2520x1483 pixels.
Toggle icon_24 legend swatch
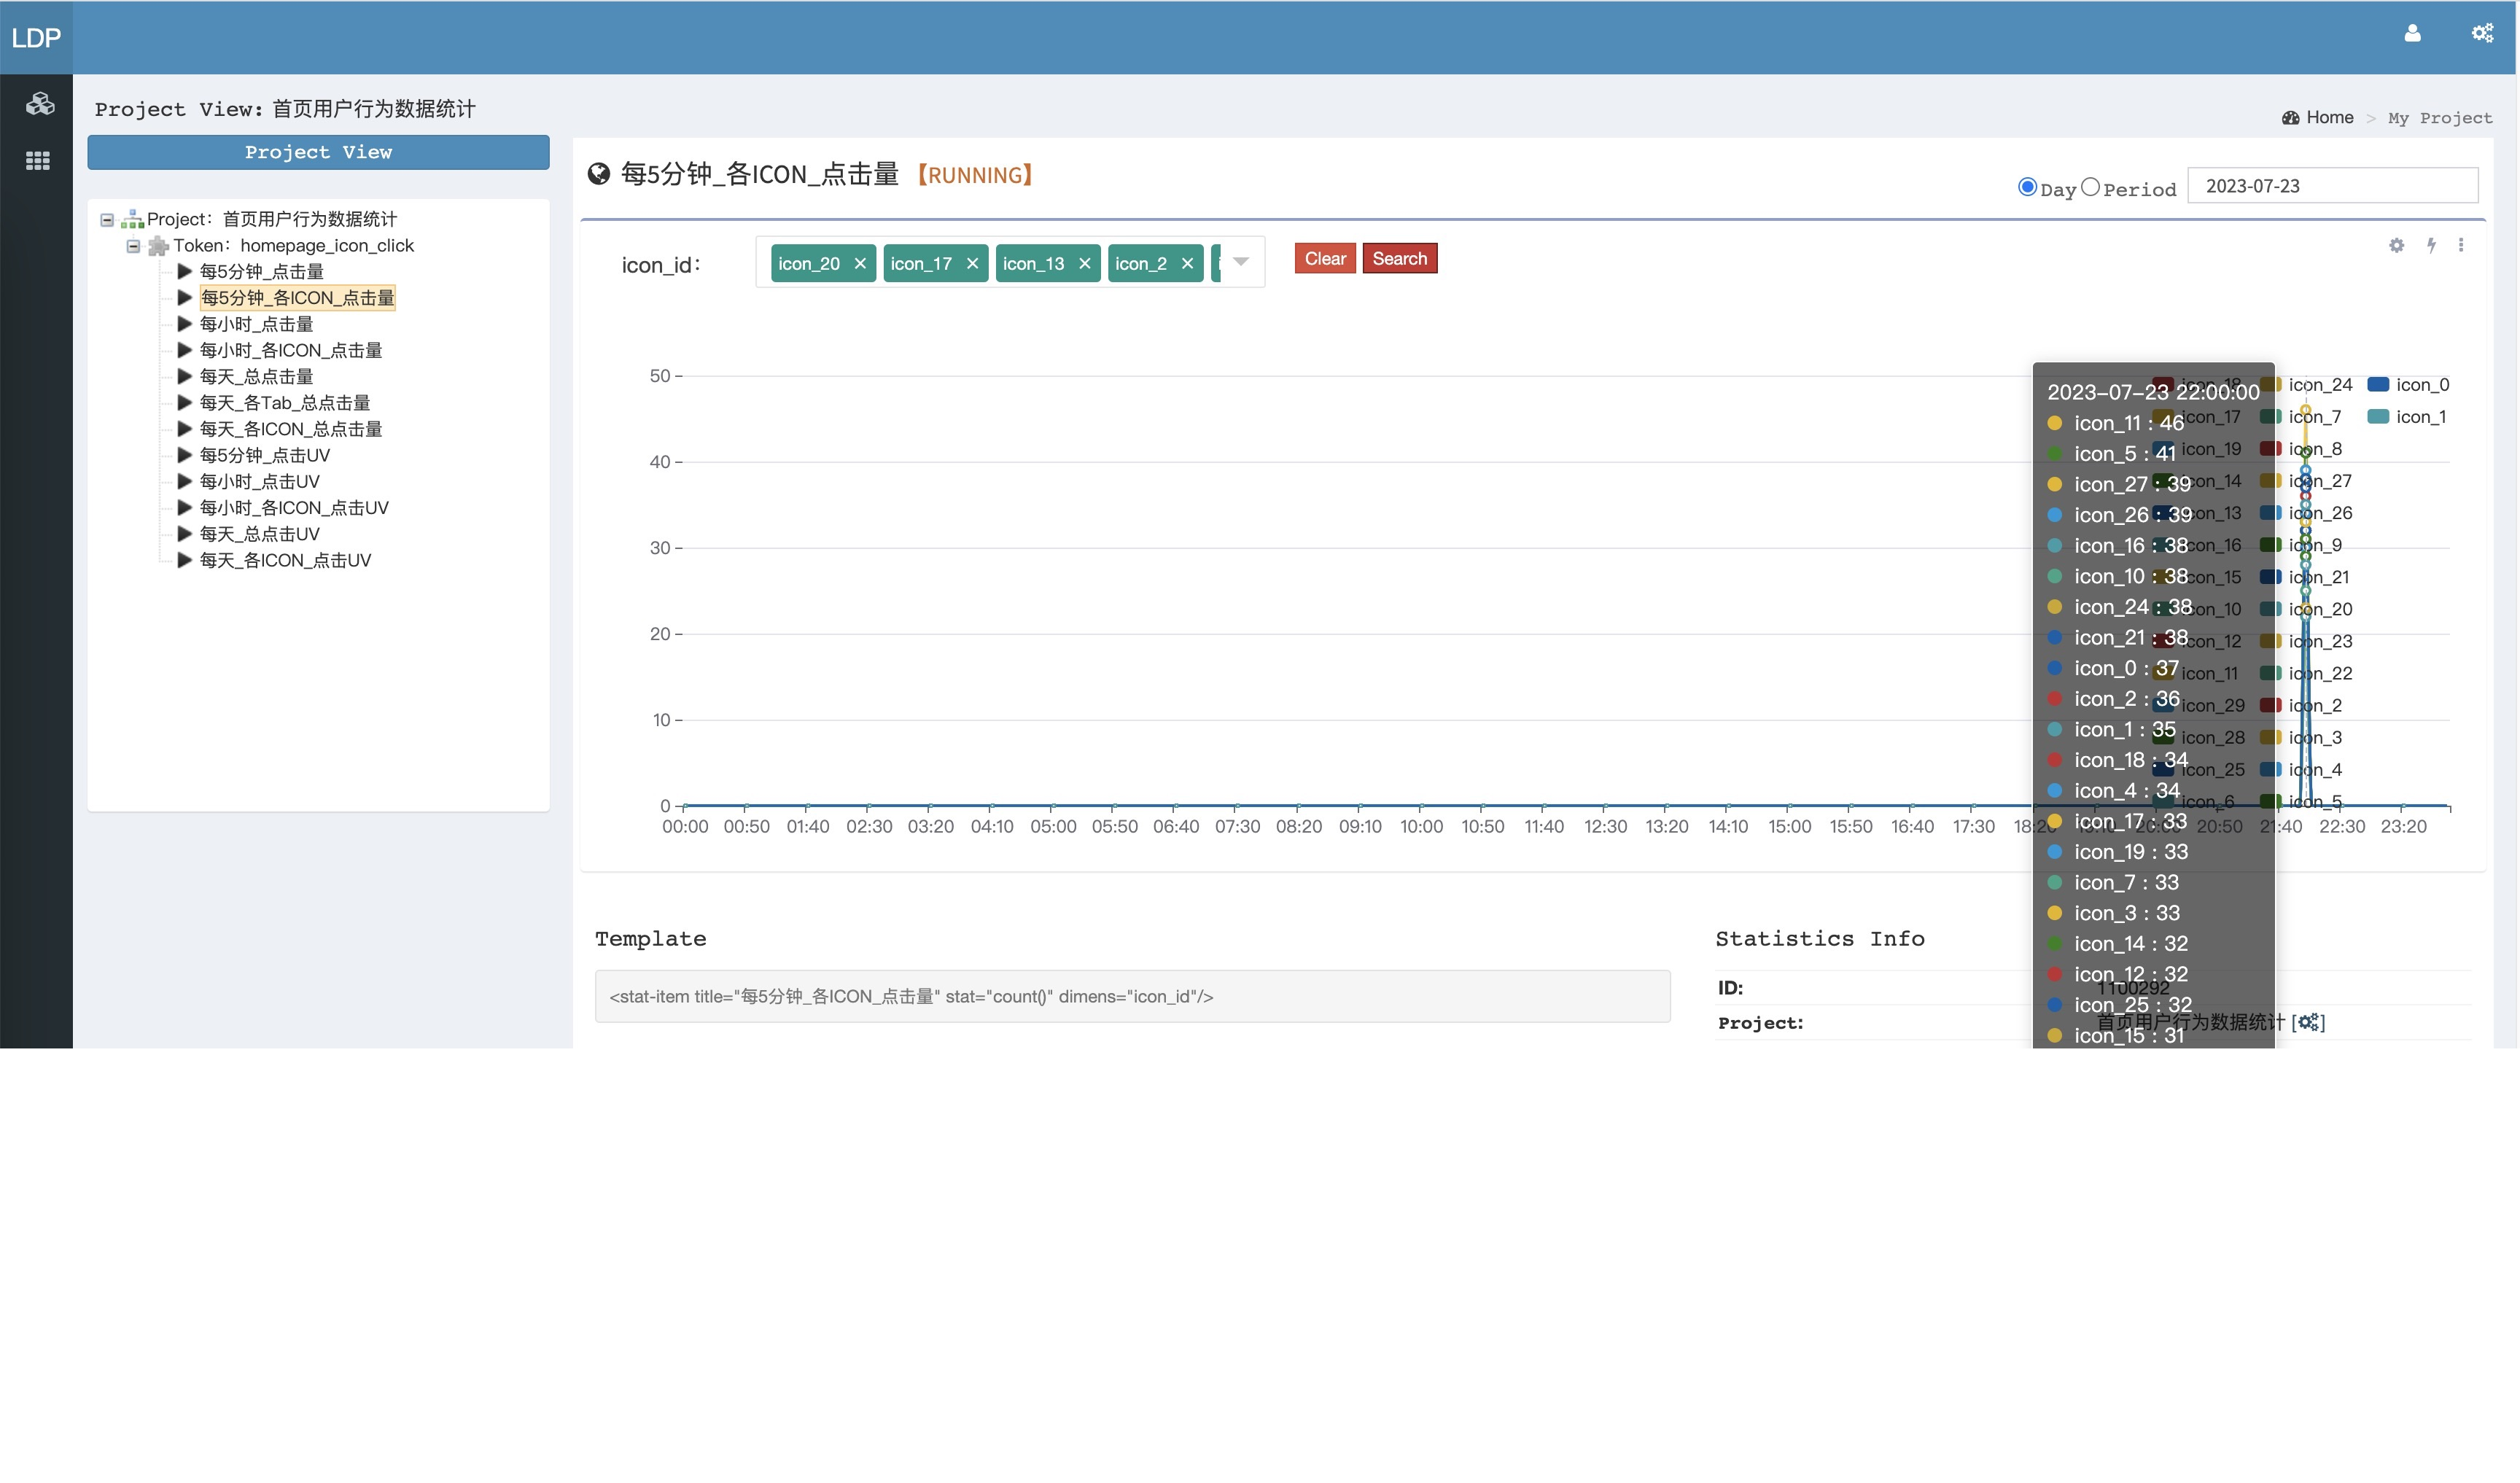[x=2270, y=385]
